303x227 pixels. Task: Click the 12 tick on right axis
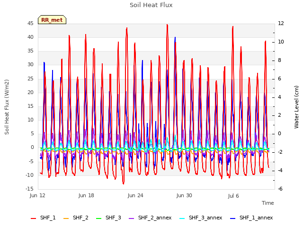[x=281, y=23]
